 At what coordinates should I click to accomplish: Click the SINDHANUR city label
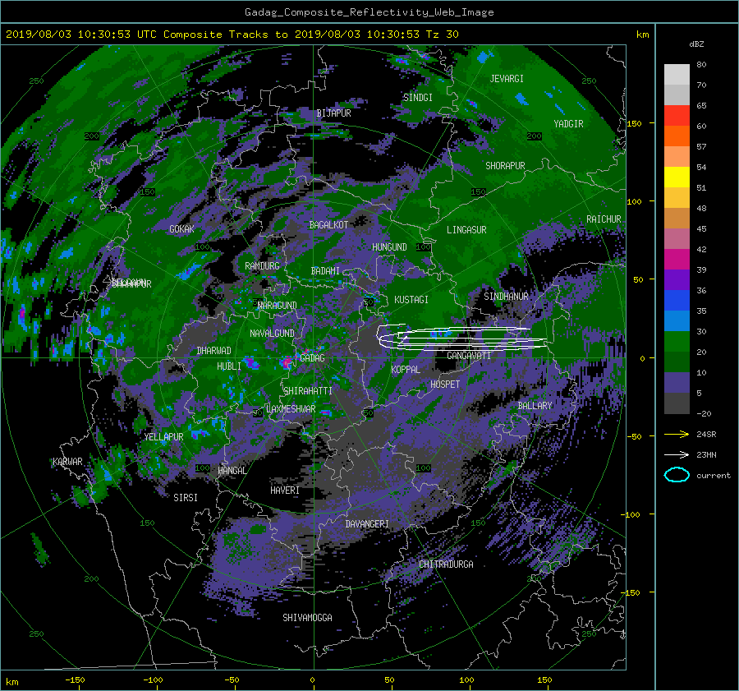coord(506,297)
